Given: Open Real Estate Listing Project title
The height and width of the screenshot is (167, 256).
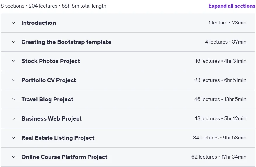Looking at the screenshot, I should click(58, 138).
